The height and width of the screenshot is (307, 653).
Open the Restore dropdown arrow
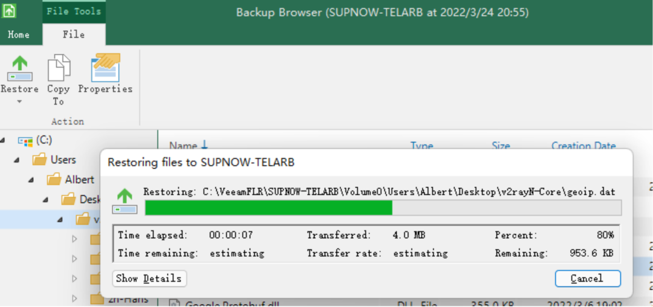pos(19,102)
